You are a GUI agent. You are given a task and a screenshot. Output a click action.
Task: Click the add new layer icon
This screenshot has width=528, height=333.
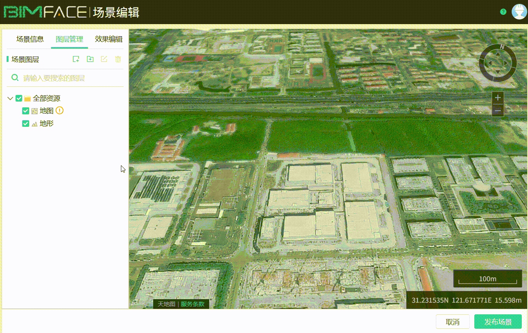click(76, 59)
